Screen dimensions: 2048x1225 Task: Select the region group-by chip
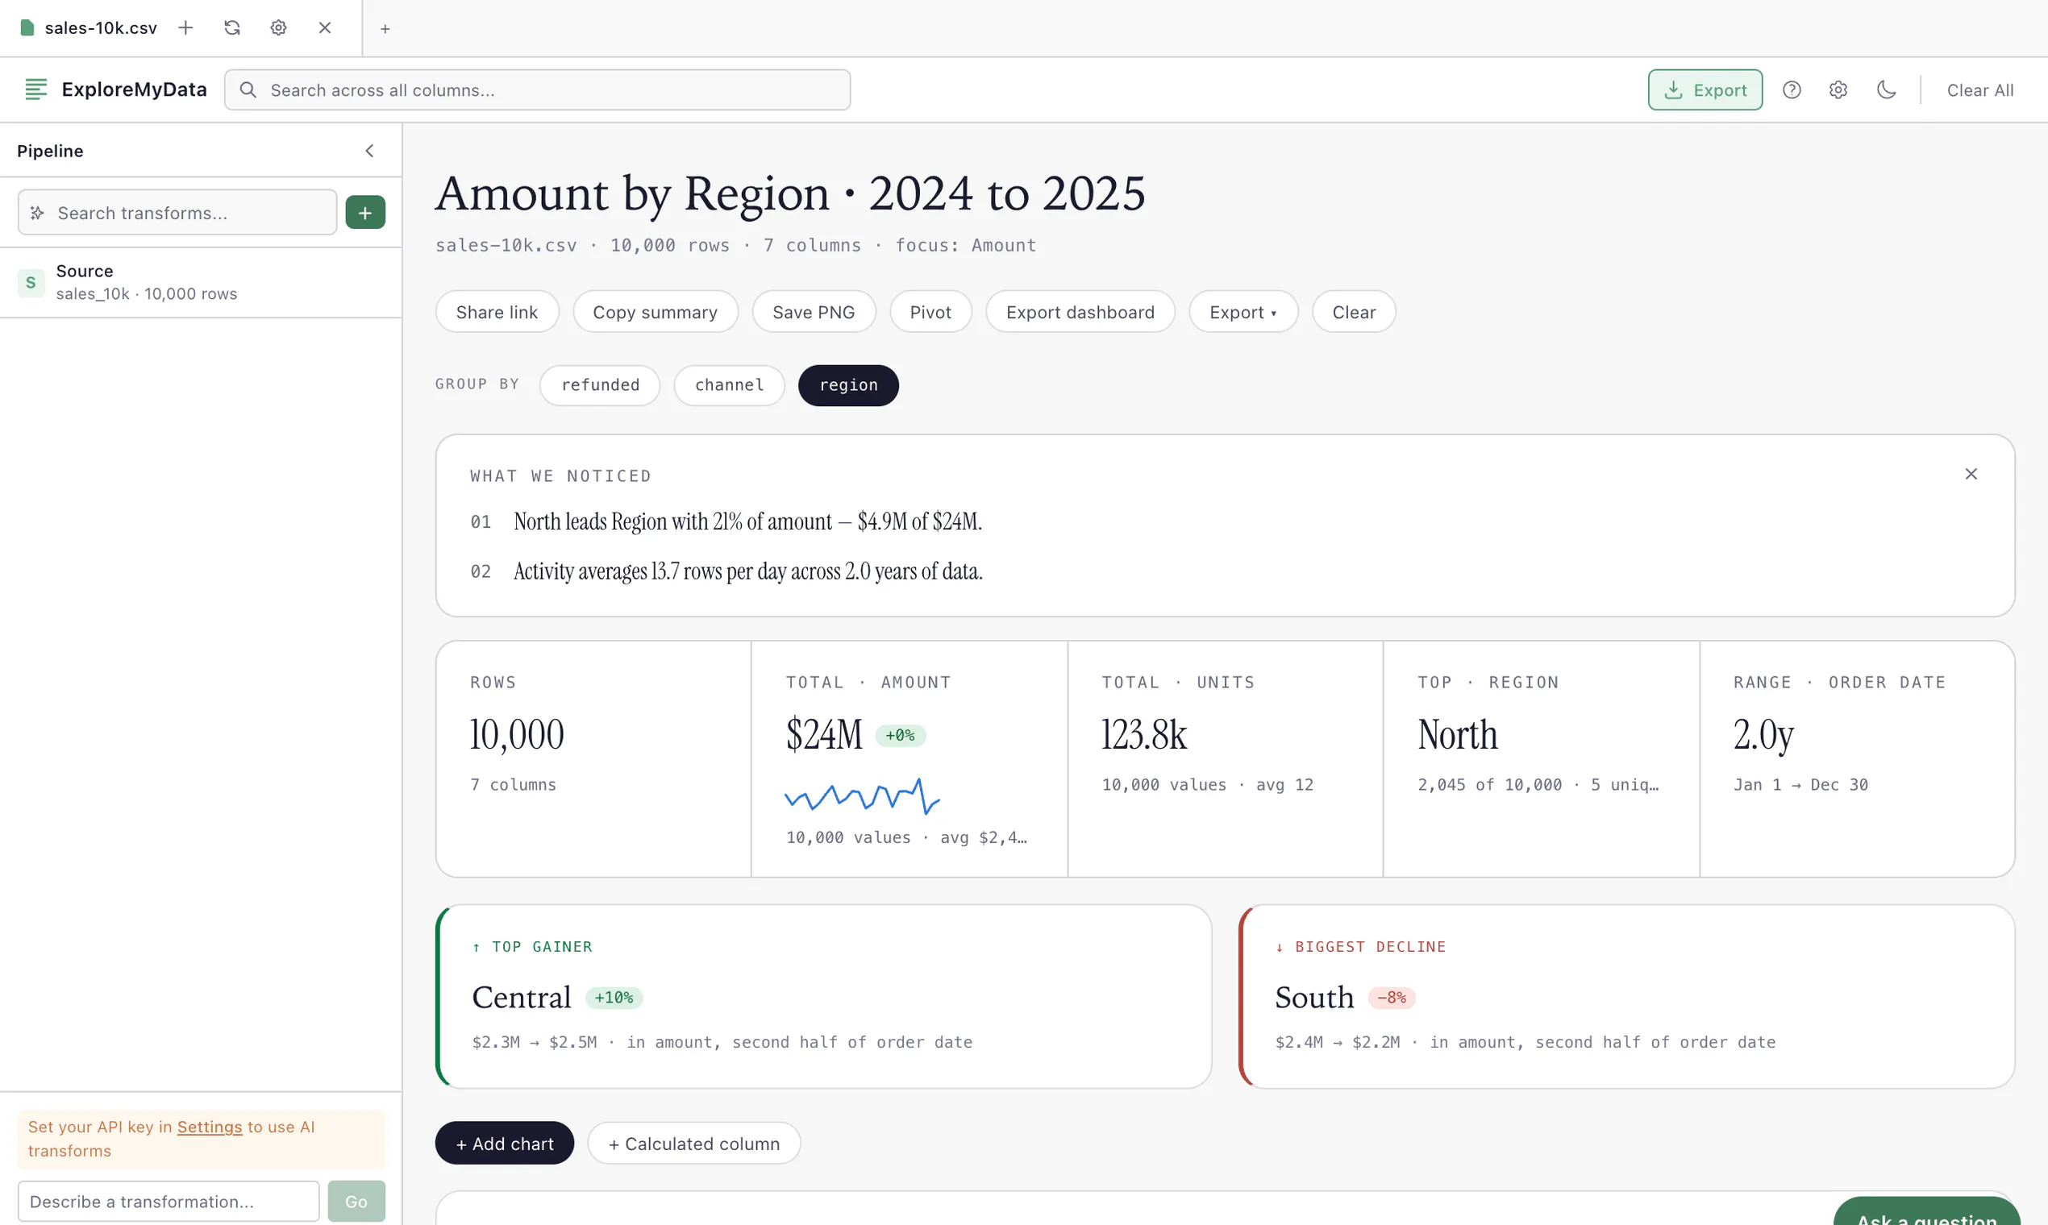[x=848, y=384]
